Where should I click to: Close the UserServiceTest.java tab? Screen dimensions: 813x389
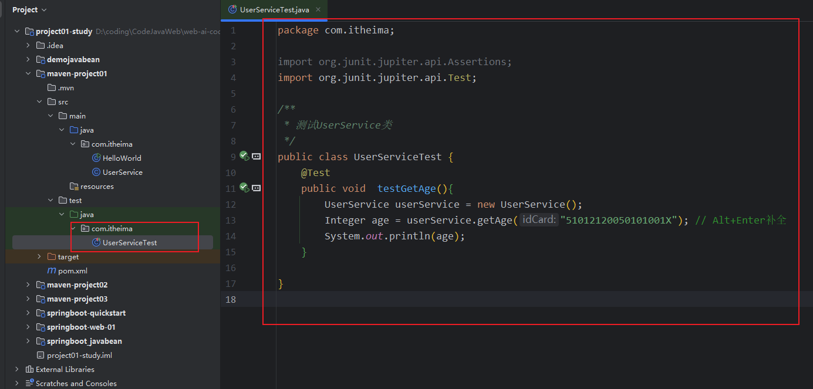coord(319,9)
